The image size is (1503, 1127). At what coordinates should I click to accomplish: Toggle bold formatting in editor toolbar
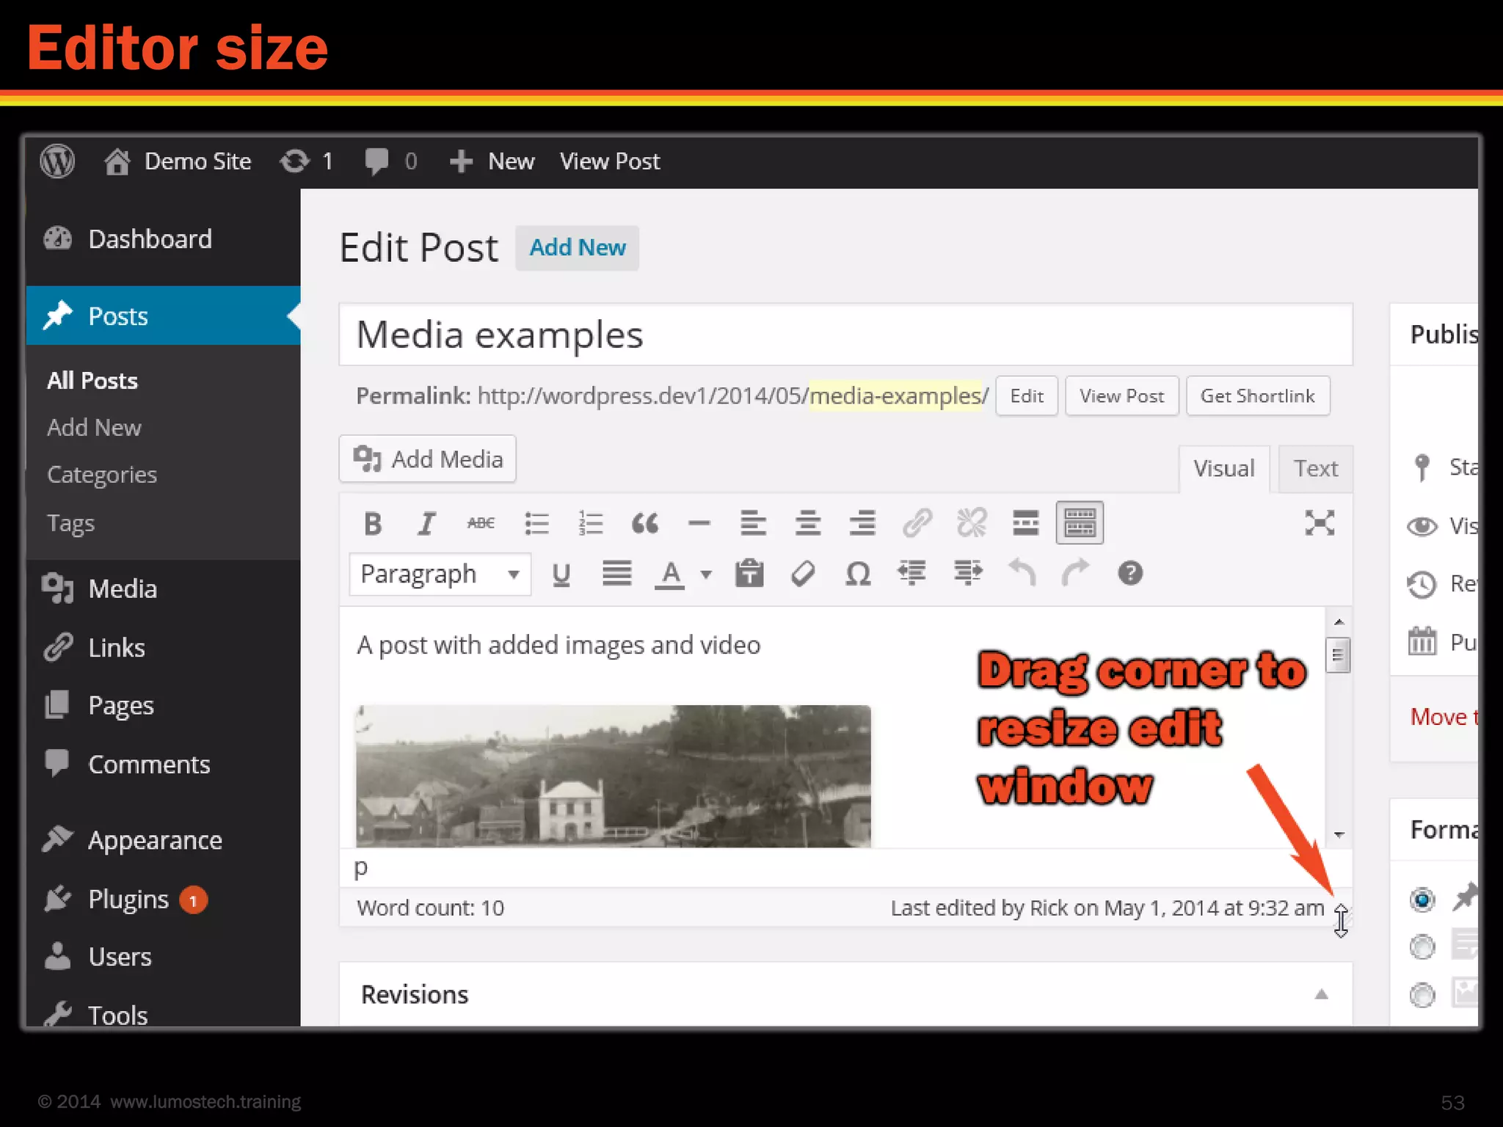tap(372, 524)
